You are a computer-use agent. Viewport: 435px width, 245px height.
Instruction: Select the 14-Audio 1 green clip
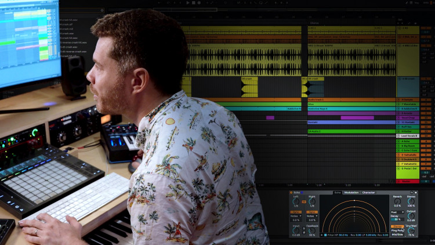tap(351, 131)
